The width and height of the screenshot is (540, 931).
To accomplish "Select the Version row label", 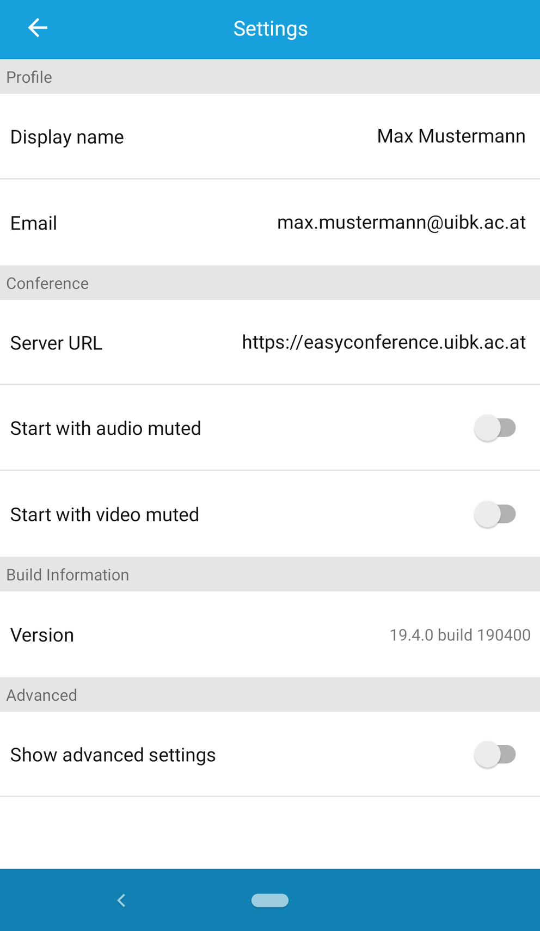I will coord(42,635).
